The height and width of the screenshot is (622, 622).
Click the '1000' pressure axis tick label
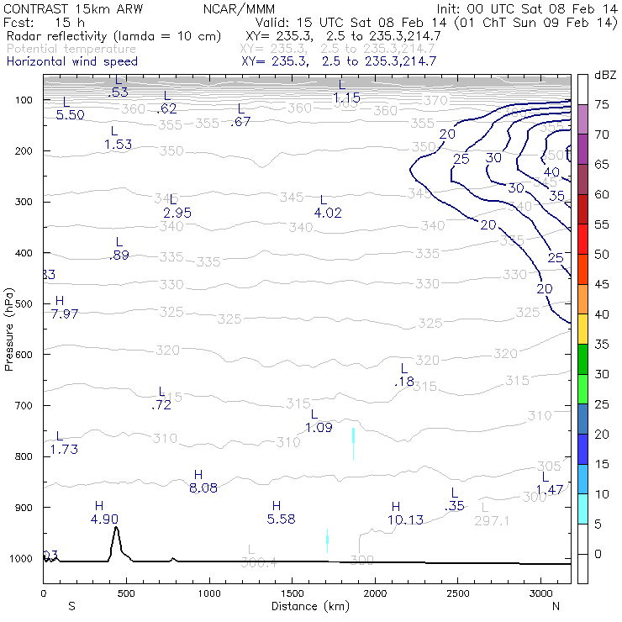[x=21, y=558]
